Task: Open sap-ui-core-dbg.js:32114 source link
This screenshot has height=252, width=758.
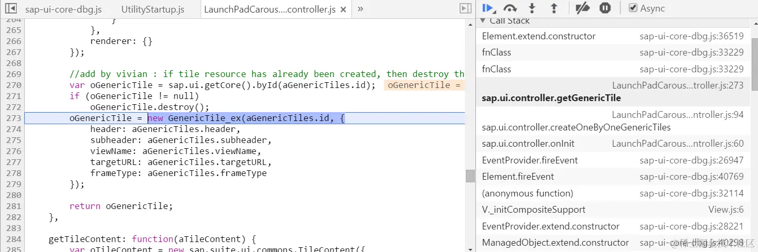Action: pyautogui.click(x=691, y=193)
